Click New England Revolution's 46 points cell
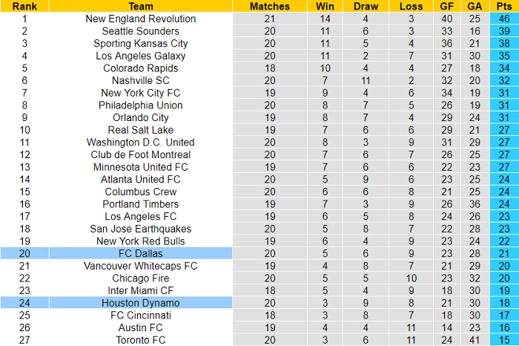Image resolution: width=519 pixels, height=346 pixels. point(504,19)
